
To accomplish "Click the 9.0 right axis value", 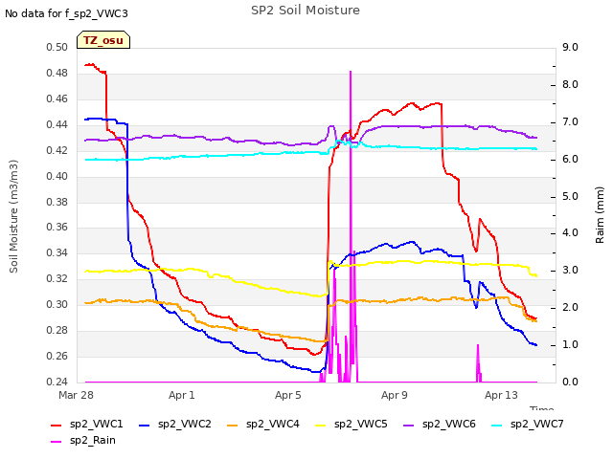I will point(570,47).
